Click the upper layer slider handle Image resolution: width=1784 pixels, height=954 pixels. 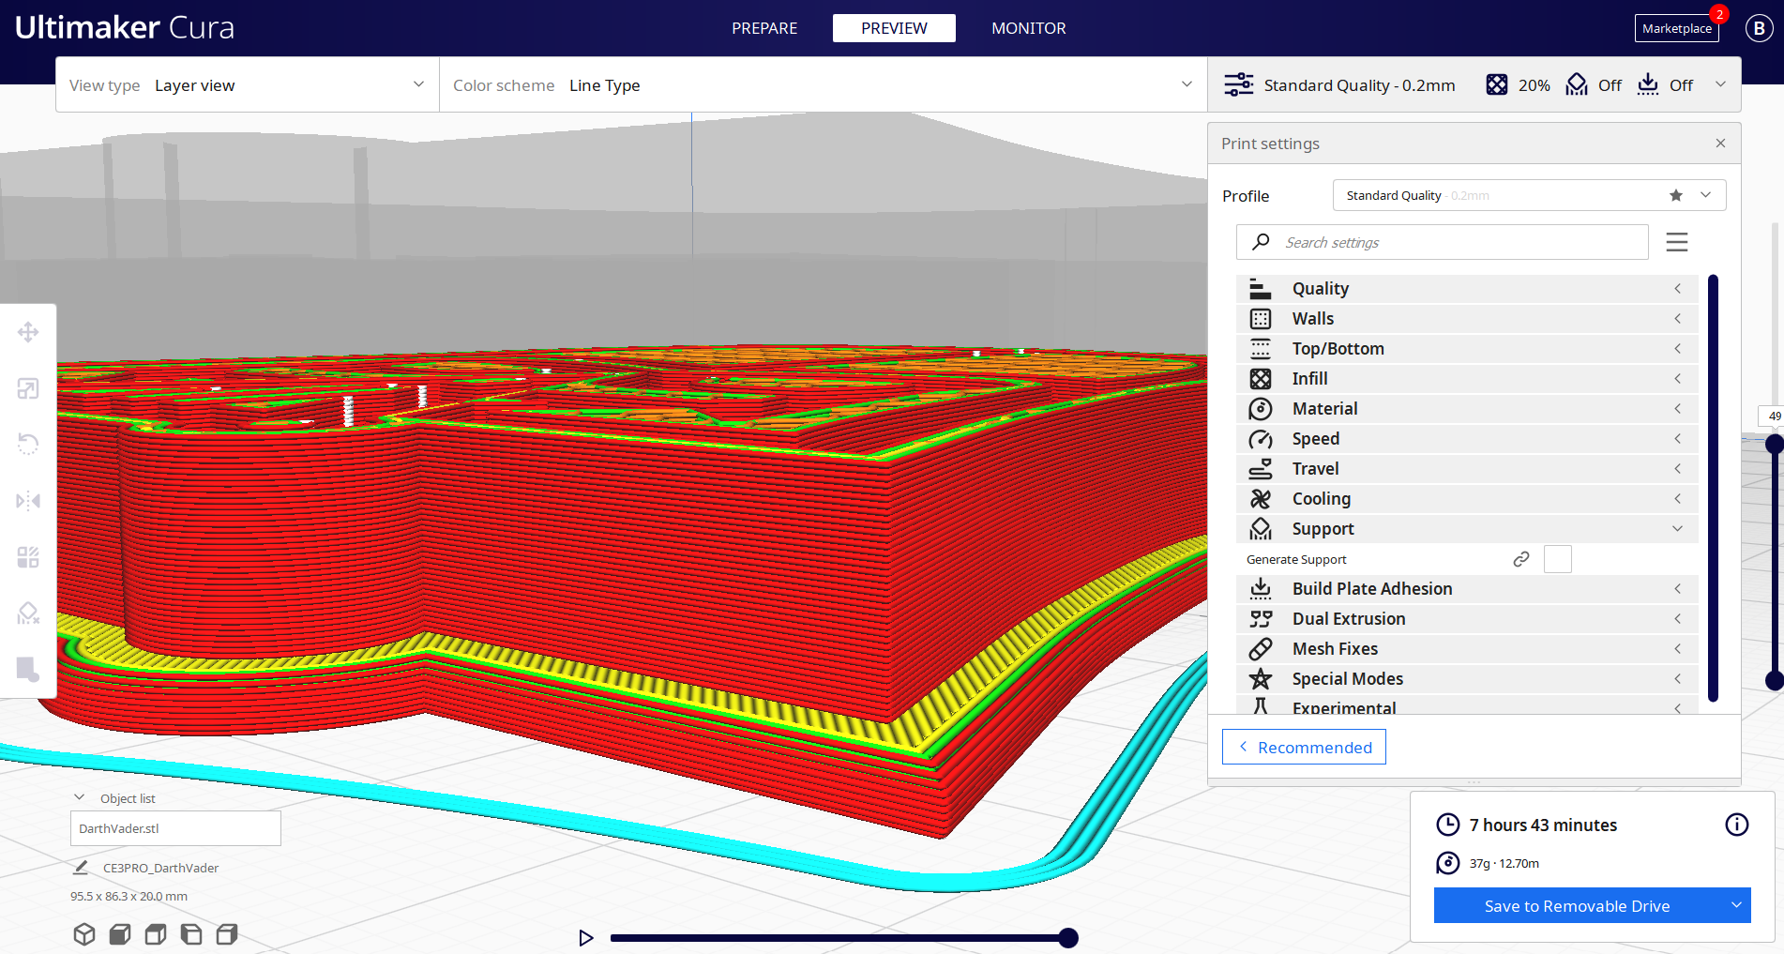pyautogui.click(x=1774, y=444)
